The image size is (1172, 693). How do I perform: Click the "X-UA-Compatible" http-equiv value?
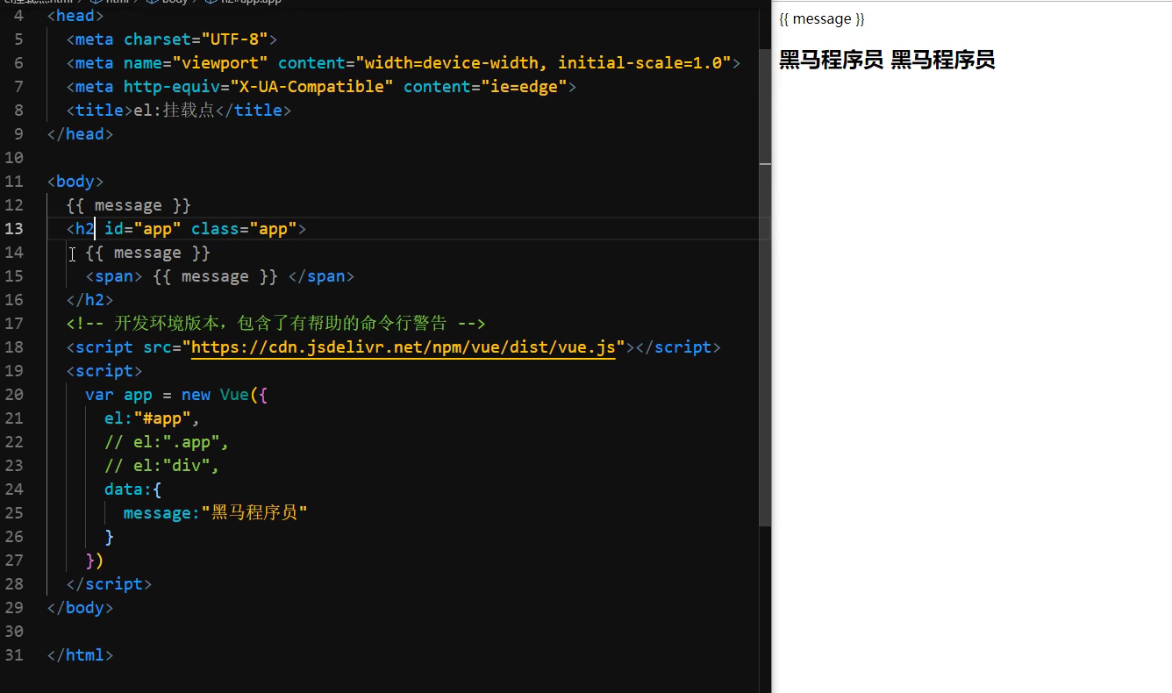click(311, 87)
